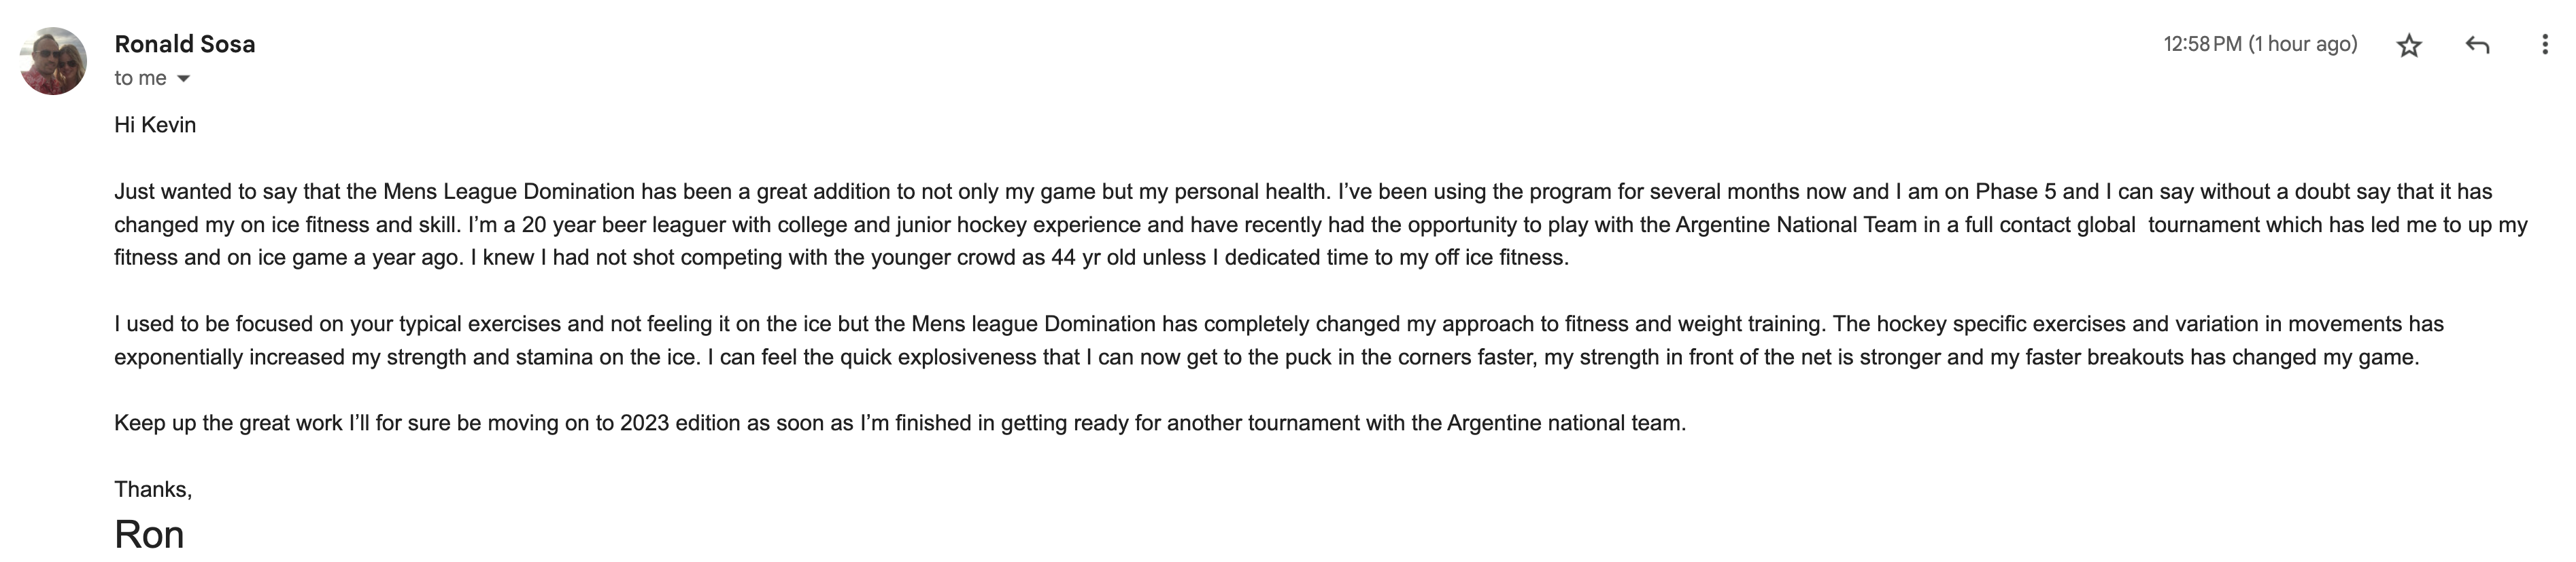This screenshot has width=2576, height=562.
Task: Open the three-dot More options menu
Action: (x=2545, y=45)
